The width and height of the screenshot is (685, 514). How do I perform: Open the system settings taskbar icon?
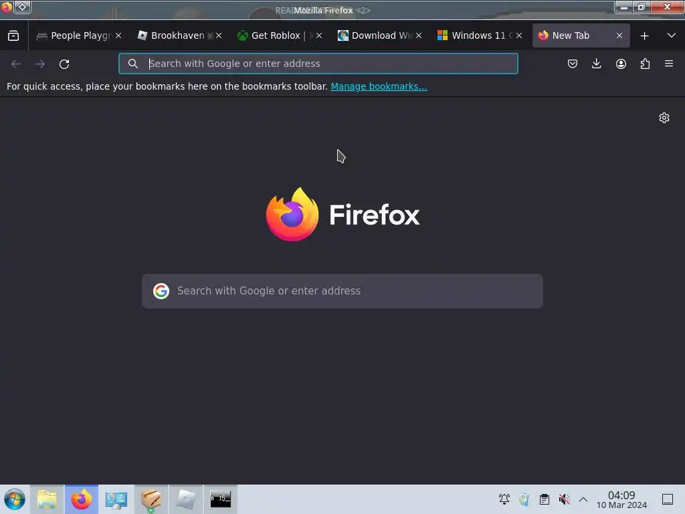pos(116,499)
